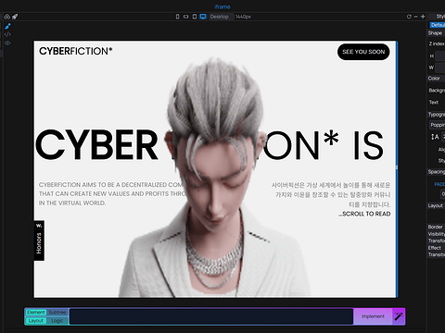Switch to the Logic mode toggle
The width and height of the screenshot is (445, 333).
pyautogui.click(x=57, y=321)
